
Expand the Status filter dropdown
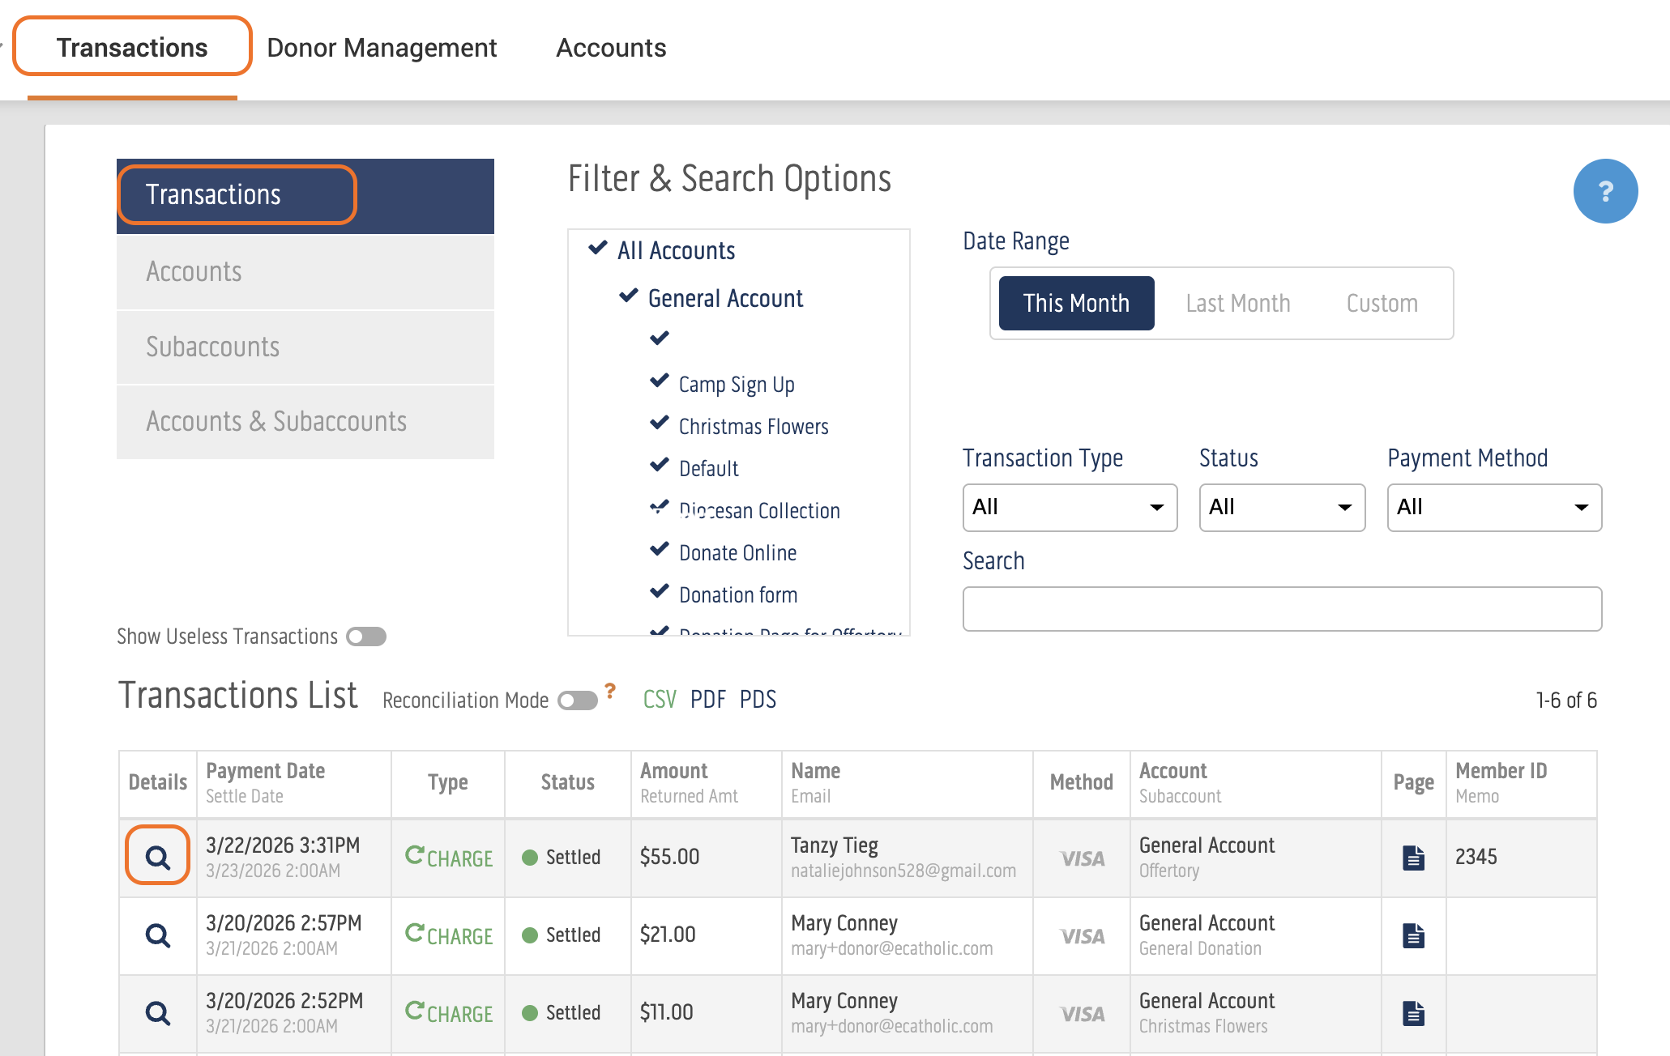(1281, 508)
